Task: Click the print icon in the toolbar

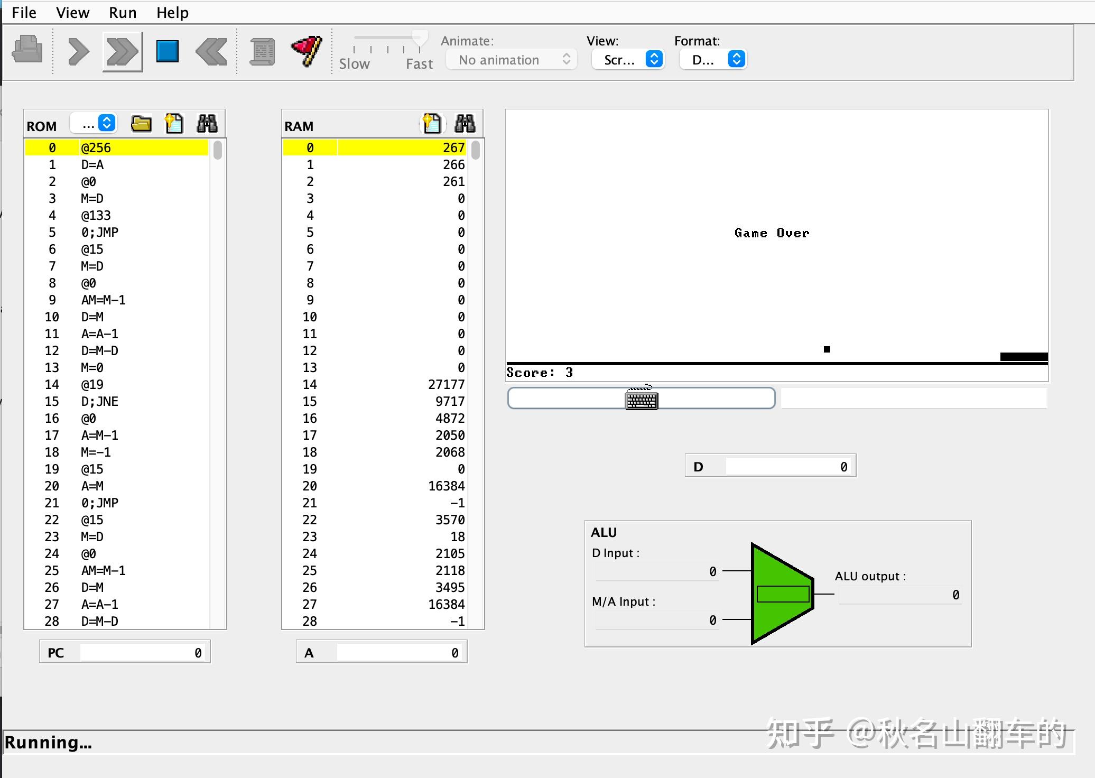Action: 27,51
